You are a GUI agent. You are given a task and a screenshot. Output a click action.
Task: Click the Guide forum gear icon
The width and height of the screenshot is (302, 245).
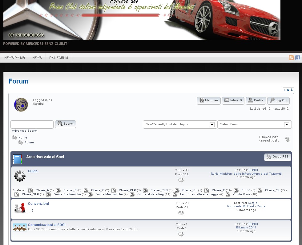click(20, 176)
